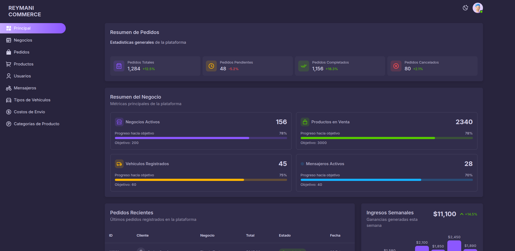Click the Mensajeros motorcycle icon
The height and width of the screenshot is (251, 515).
(x=9, y=88)
